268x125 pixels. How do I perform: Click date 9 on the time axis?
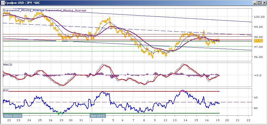click(x=155, y=120)
